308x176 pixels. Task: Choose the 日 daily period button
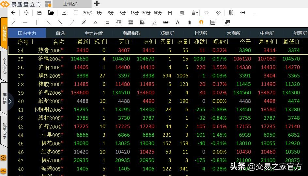click(170, 13)
